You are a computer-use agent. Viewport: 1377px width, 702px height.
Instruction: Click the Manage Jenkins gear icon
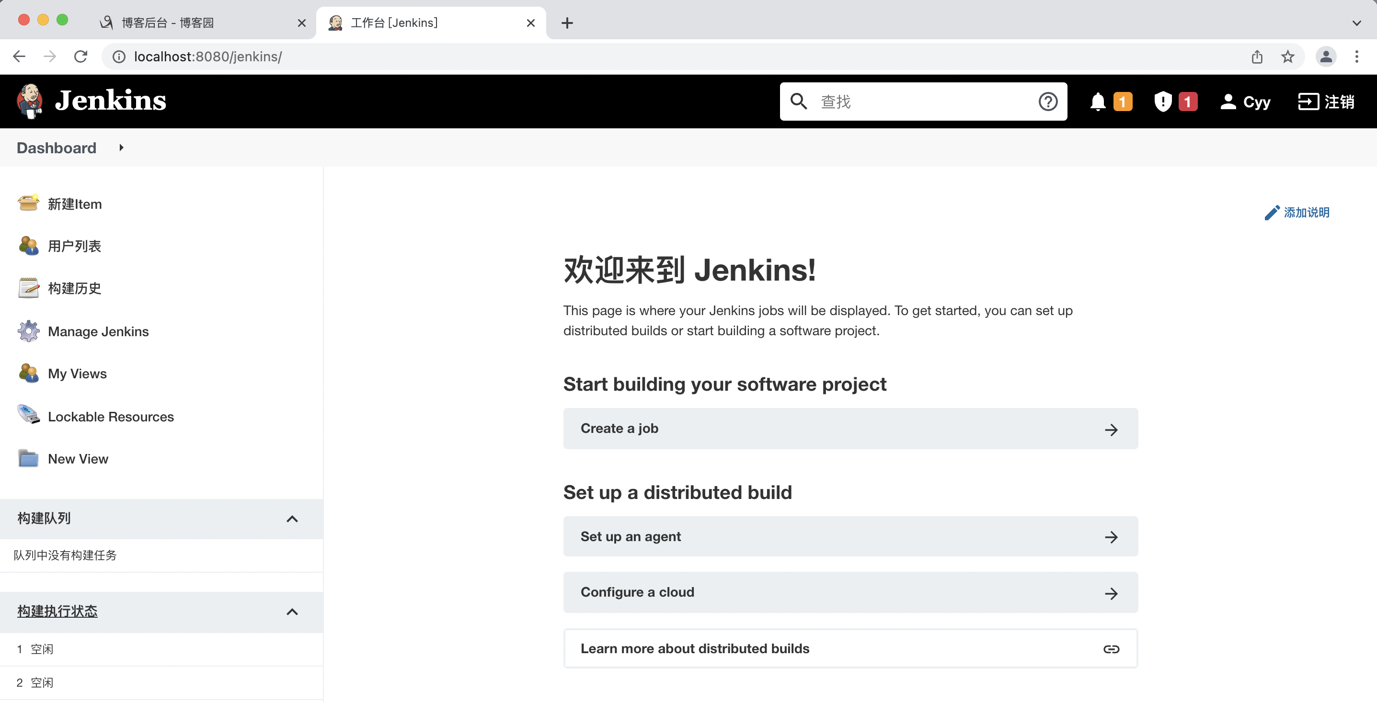click(28, 331)
